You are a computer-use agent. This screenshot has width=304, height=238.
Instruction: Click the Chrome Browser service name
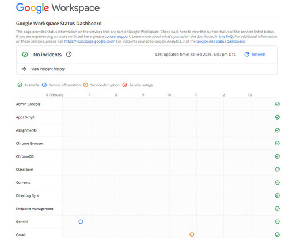tap(30, 144)
